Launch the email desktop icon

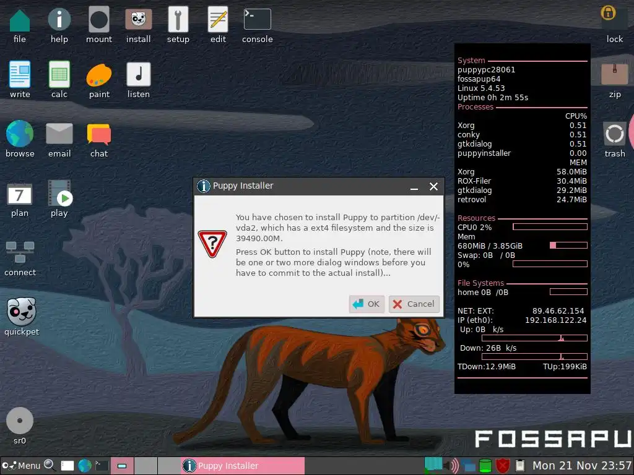[x=59, y=134]
